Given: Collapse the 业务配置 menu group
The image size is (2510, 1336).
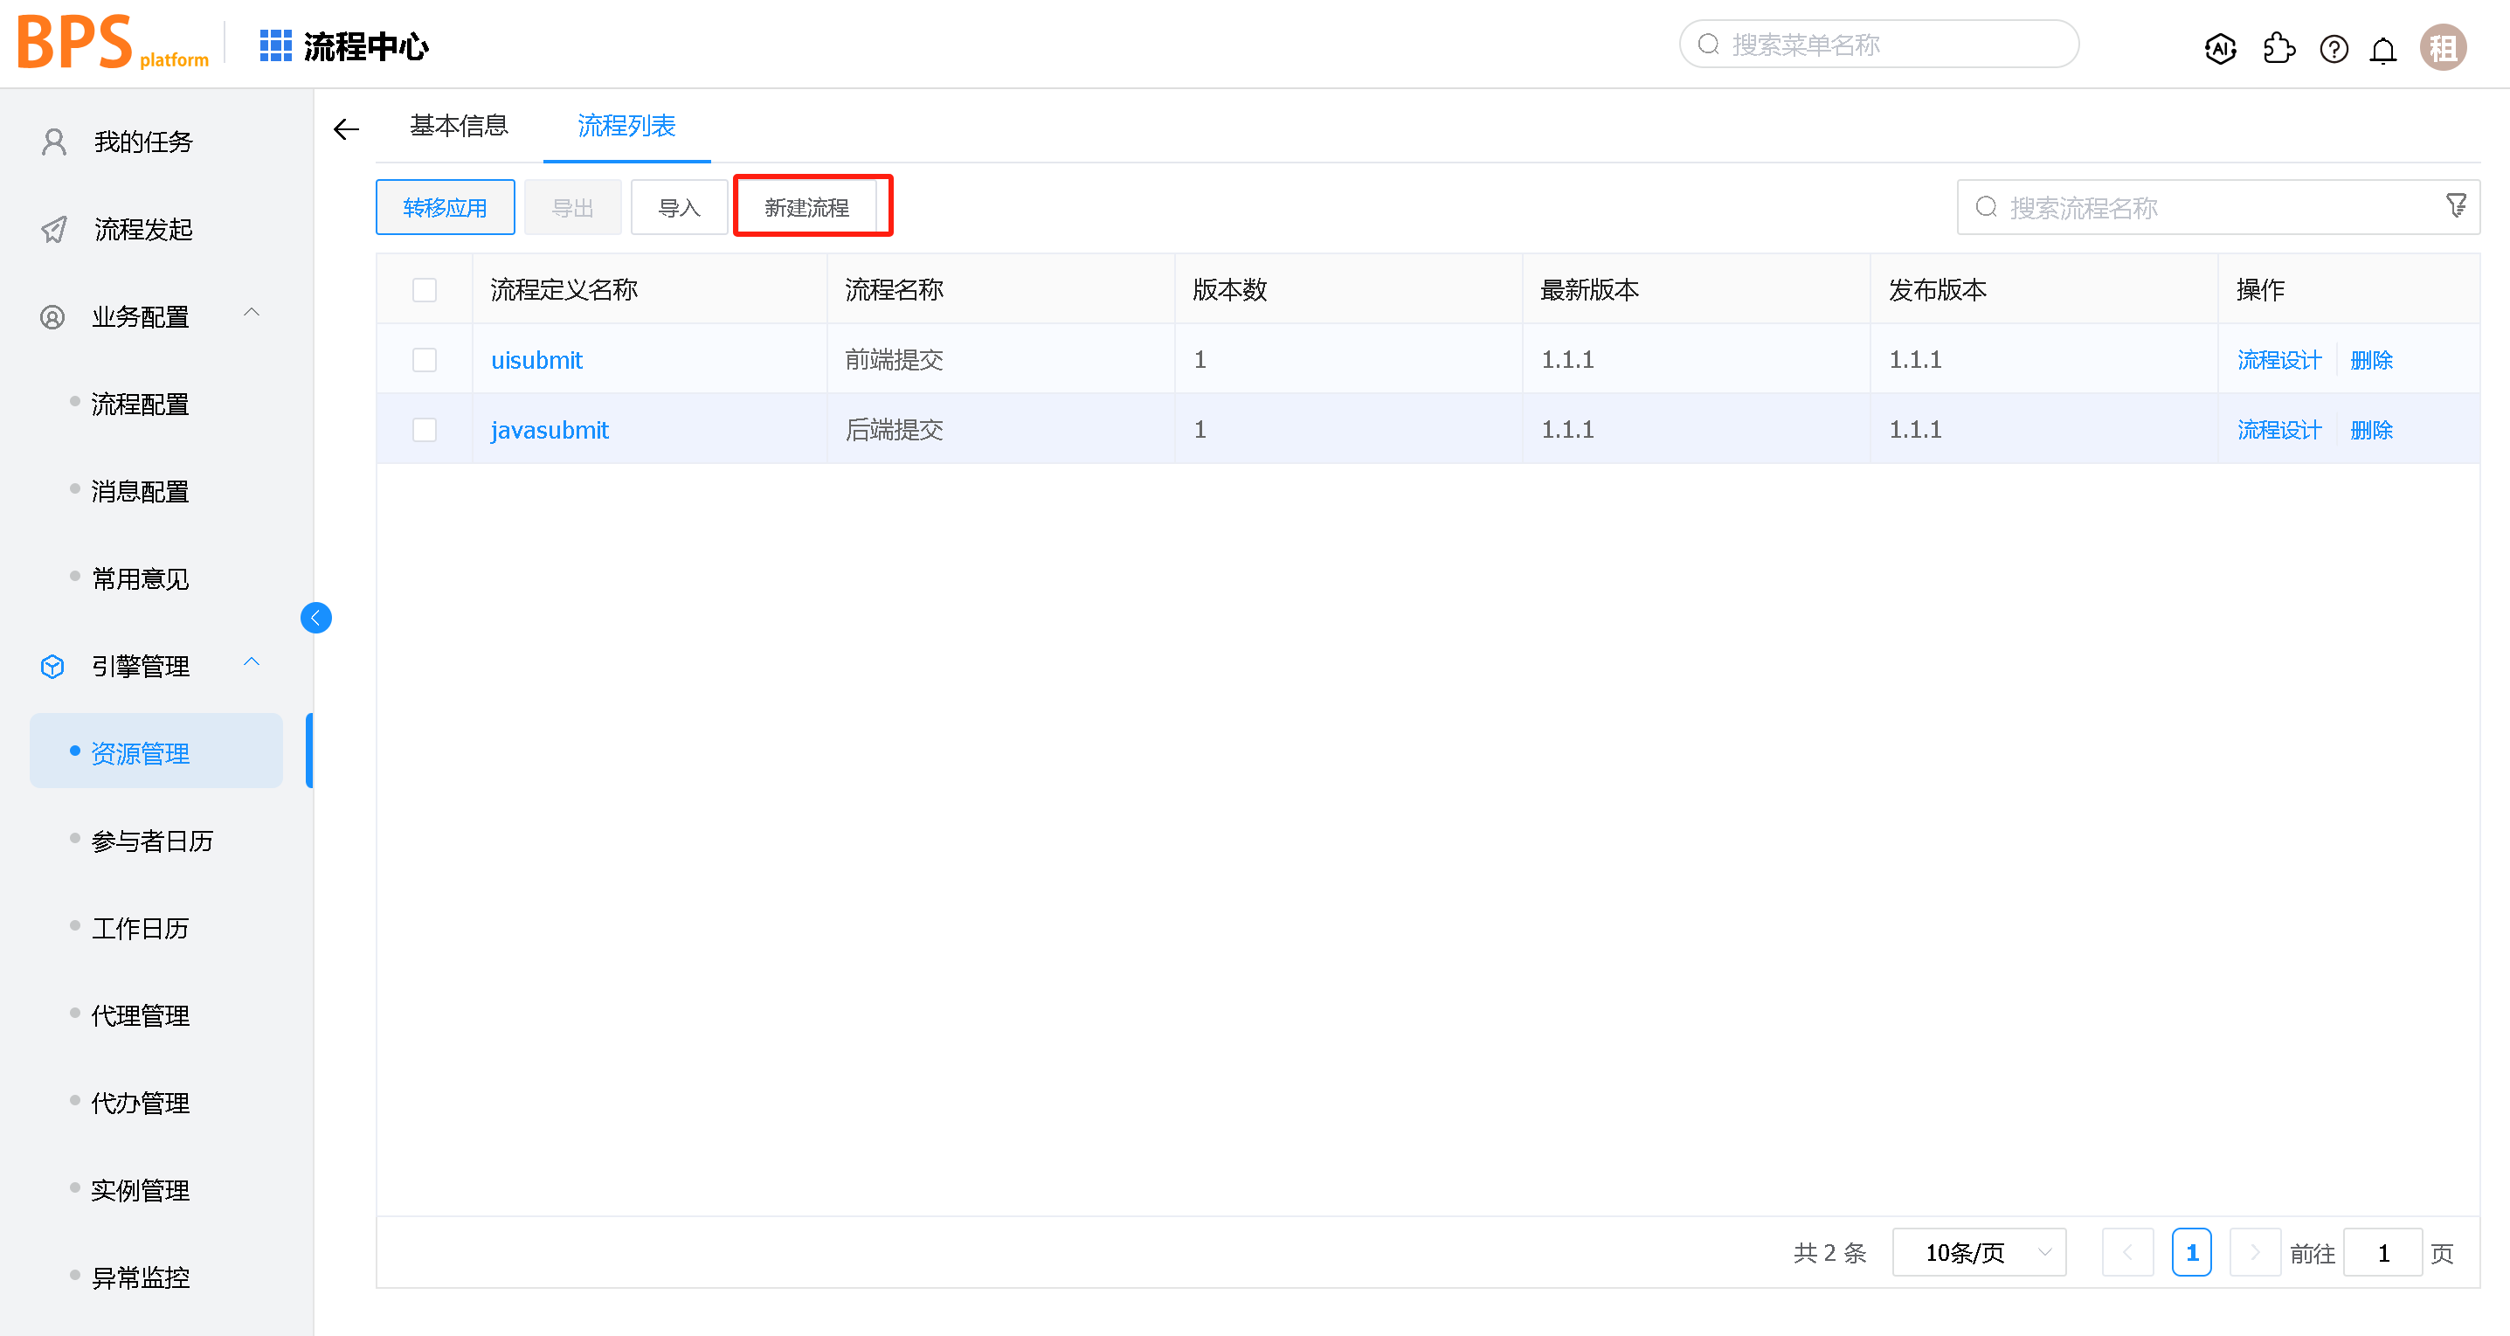Looking at the screenshot, I should [252, 313].
